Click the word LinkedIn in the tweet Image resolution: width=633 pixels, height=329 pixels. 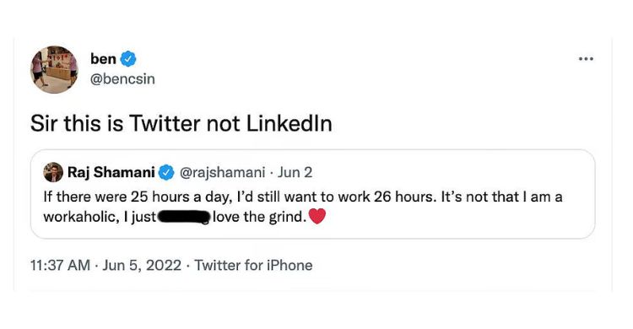coord(289,123)
